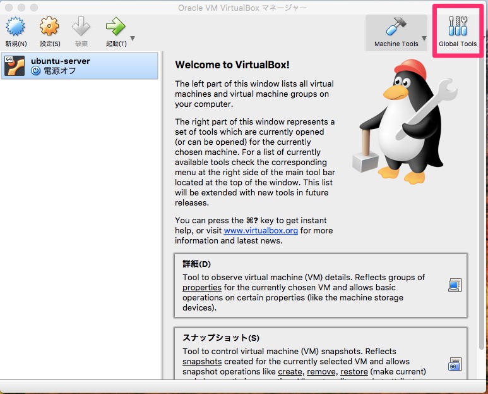Click the Discard (破棄) arrow icon
Screen dimensions: 488x394
[81, 27]
